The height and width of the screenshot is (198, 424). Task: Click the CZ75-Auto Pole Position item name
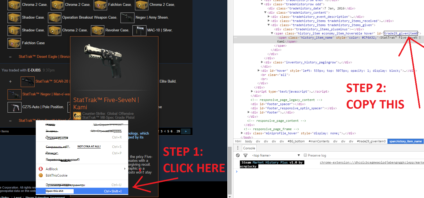point(43,107)
